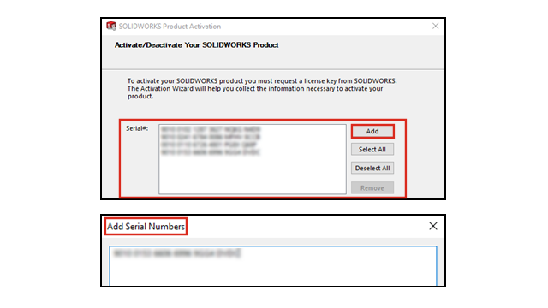The width and height of the screenshot is (548, 308).
Task: Select the first serial number in the list
Action: point(211,129)
